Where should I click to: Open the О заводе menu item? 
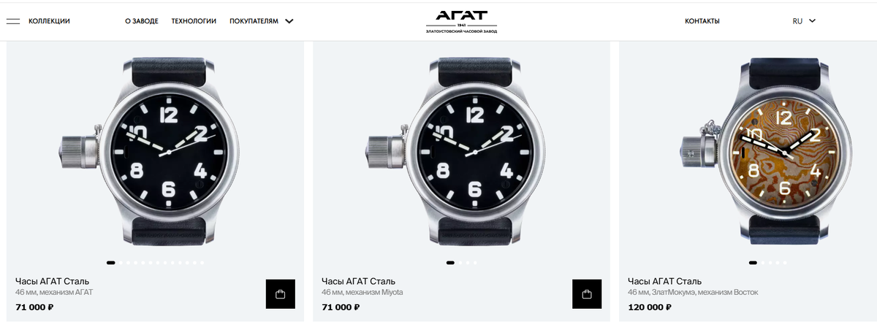141,21
